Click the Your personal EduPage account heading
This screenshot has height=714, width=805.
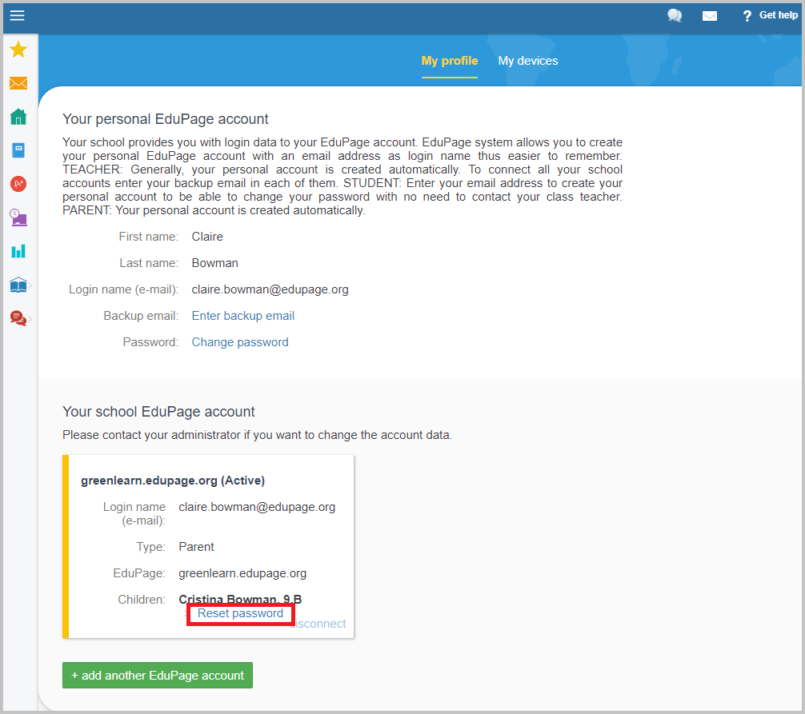166,119
